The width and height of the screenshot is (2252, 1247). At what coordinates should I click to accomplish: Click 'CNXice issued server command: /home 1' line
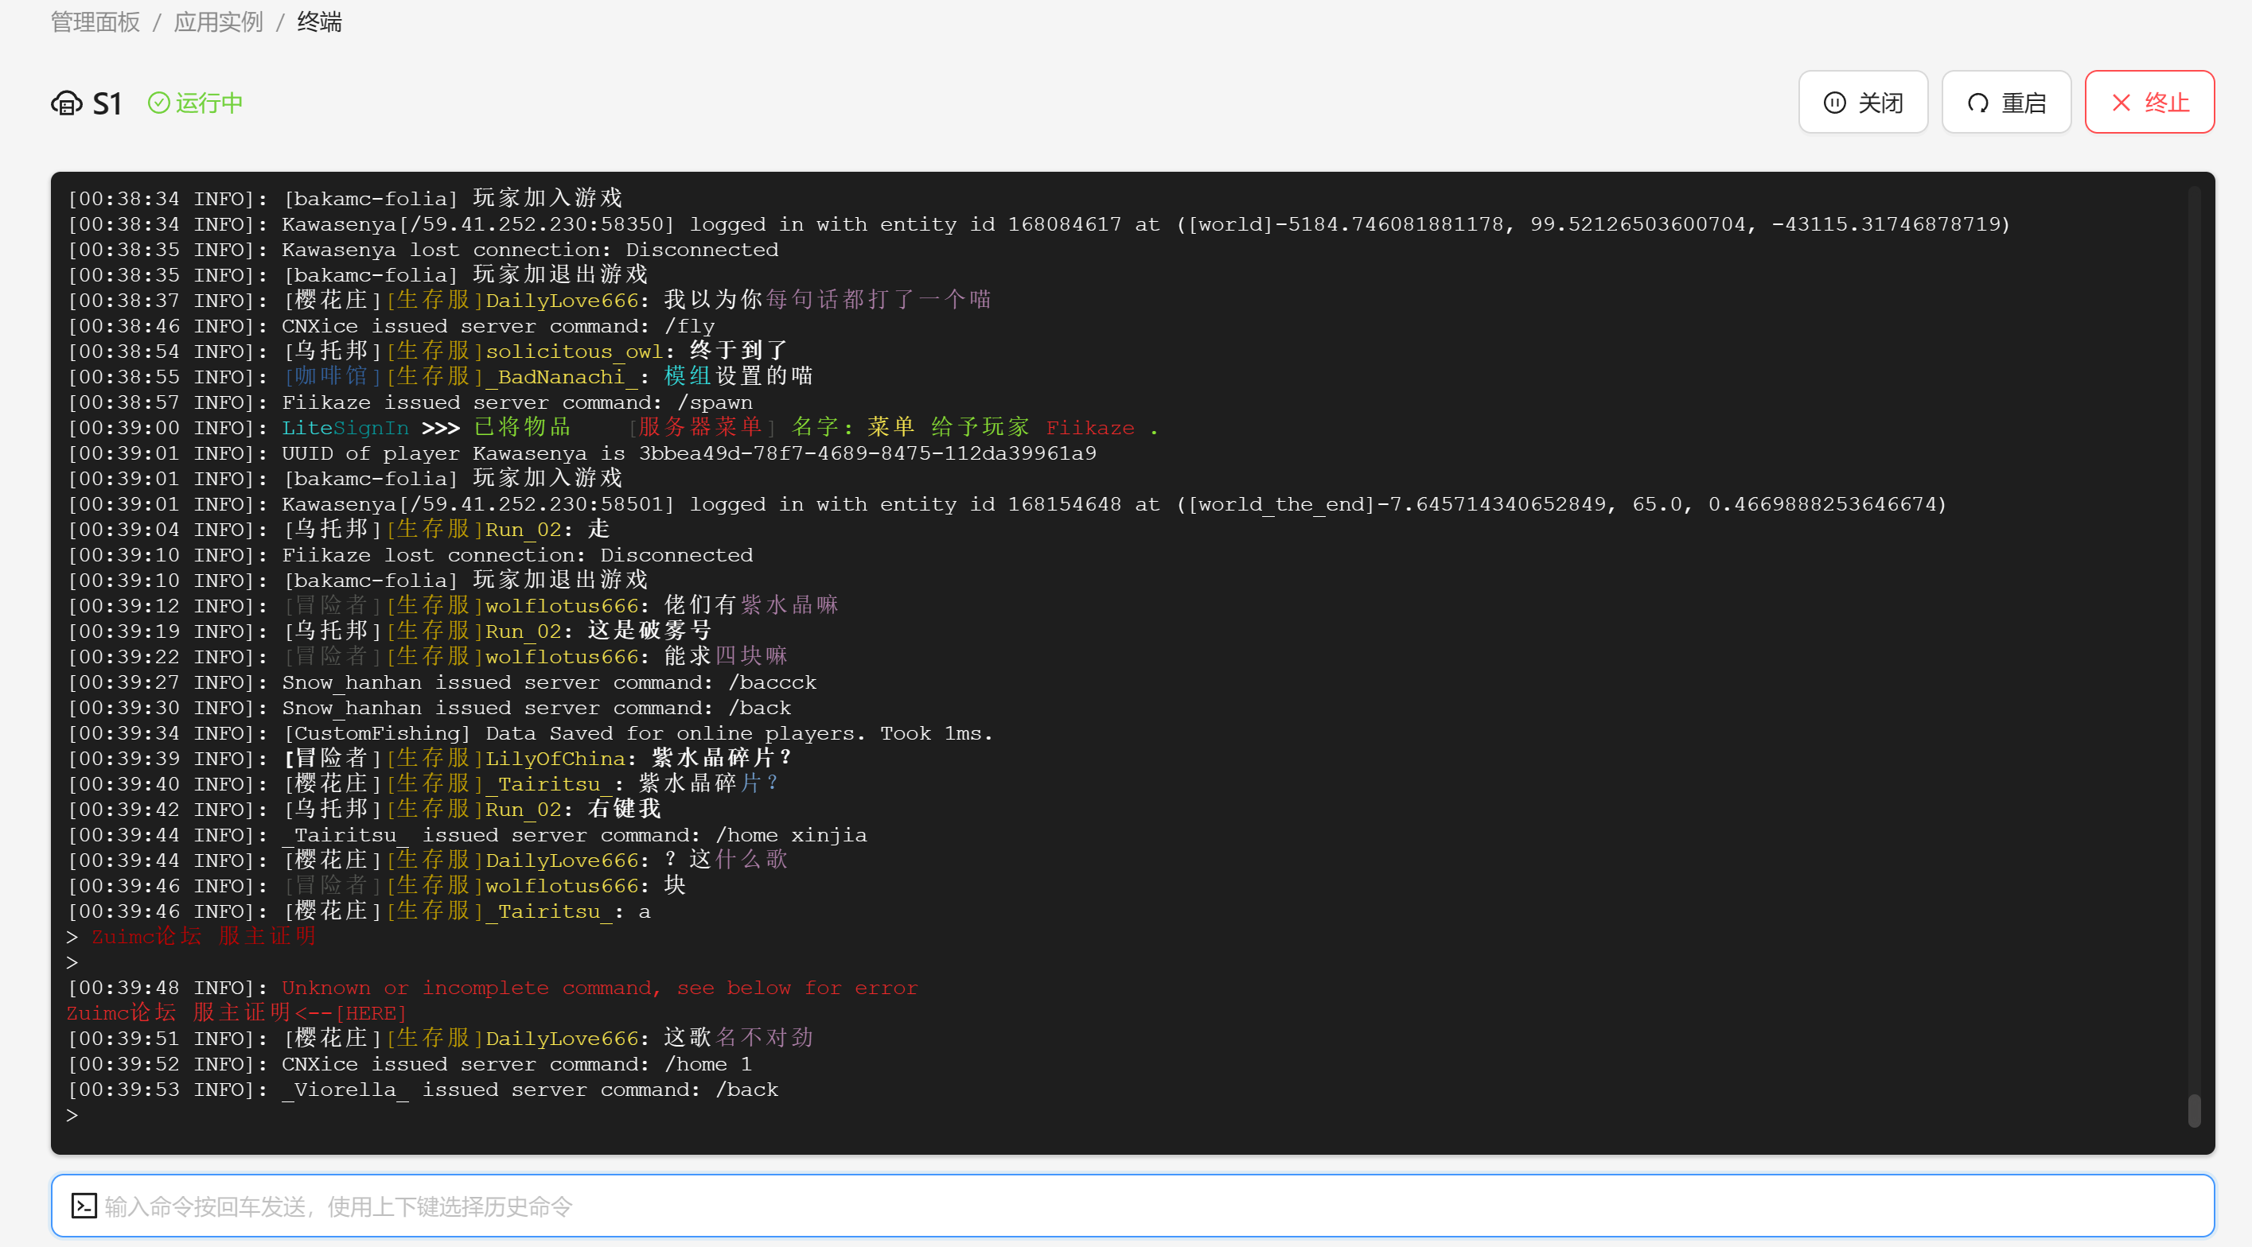click(410, 1064)
